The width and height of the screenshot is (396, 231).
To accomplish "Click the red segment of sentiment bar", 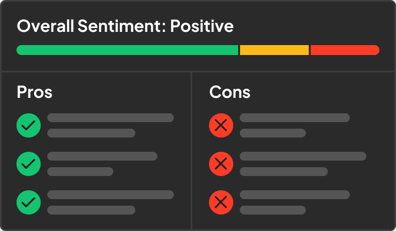I will 345,50.
